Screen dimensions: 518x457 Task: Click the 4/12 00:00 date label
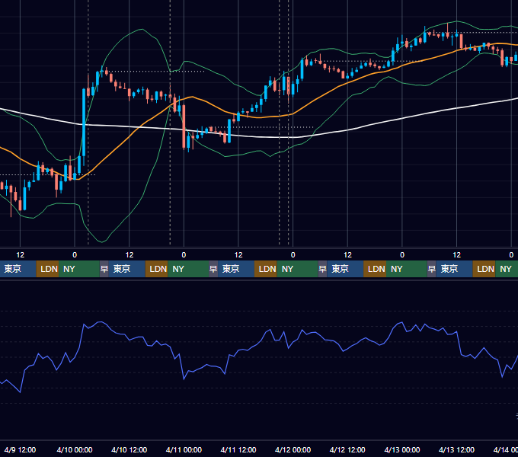click(293, 449)
